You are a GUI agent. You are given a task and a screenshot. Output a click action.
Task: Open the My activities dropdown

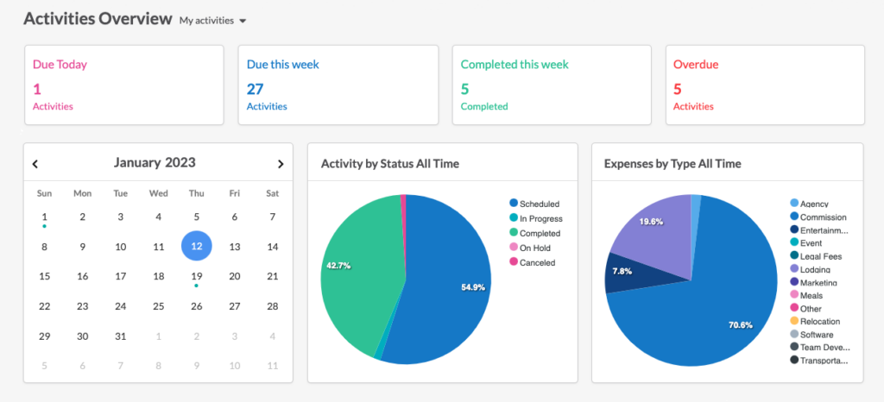tap(213, 20)
